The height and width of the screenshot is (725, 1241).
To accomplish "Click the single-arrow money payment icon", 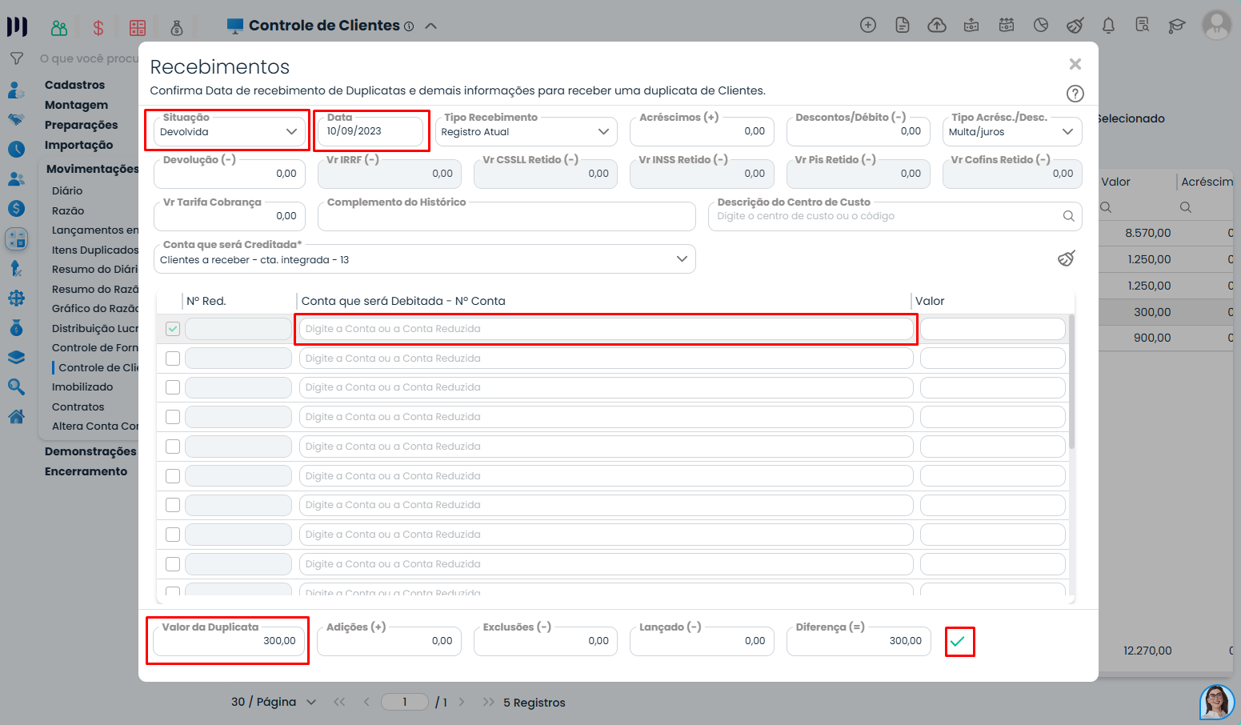I will point(971,26).
